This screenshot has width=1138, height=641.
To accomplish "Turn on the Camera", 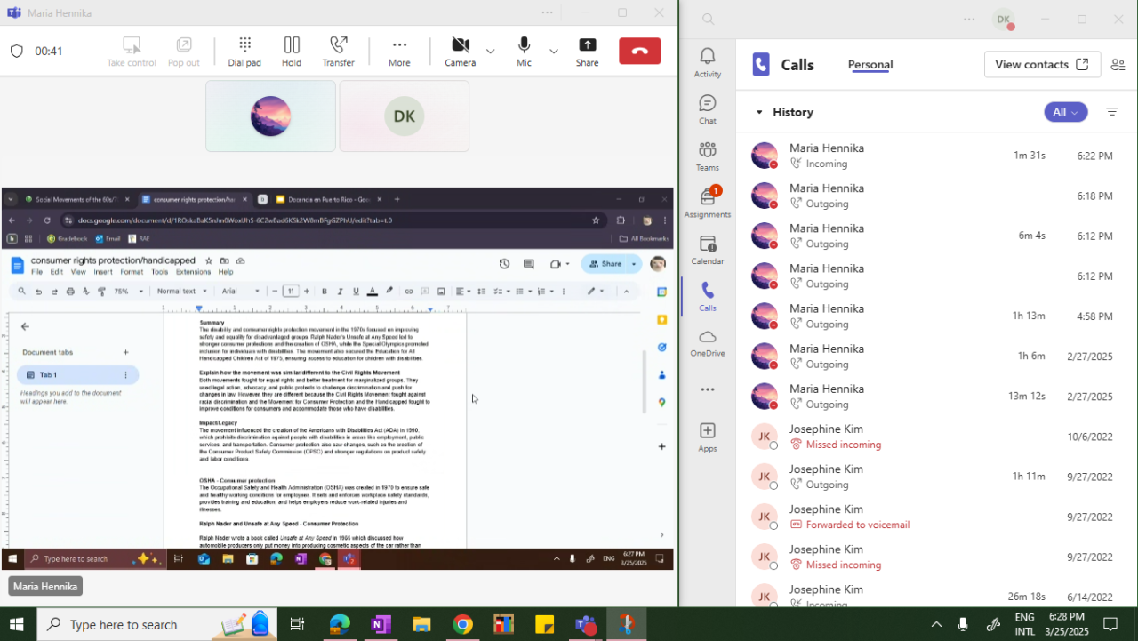I will pyautogui.click(x=460, y=52).
